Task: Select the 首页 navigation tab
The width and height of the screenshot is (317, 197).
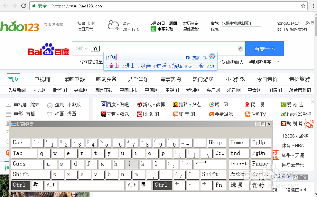Action: click(13, 79)
